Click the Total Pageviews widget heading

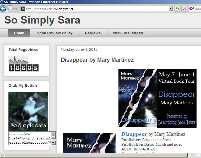[x=23, y=50]
